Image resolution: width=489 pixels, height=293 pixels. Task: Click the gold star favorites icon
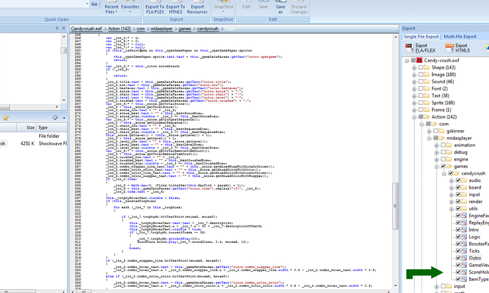(x=5, y=117)
